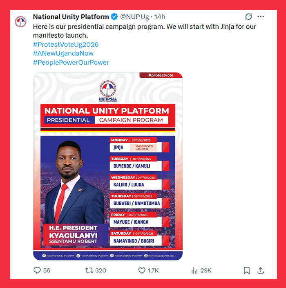This screenshot has width=286, height=288.
Task: View analytics via the bar chart icon
Action: pyautogui.click(x=194, y=270)
